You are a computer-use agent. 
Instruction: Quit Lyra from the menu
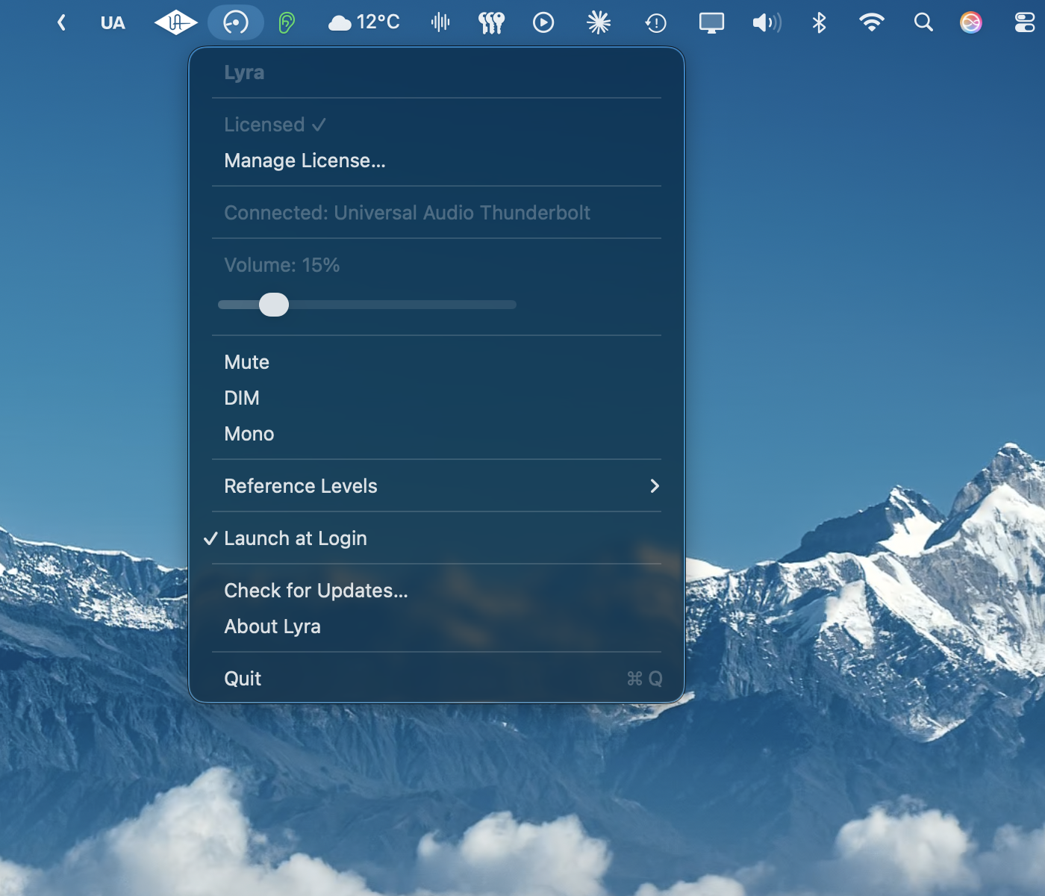pos(437,679)
